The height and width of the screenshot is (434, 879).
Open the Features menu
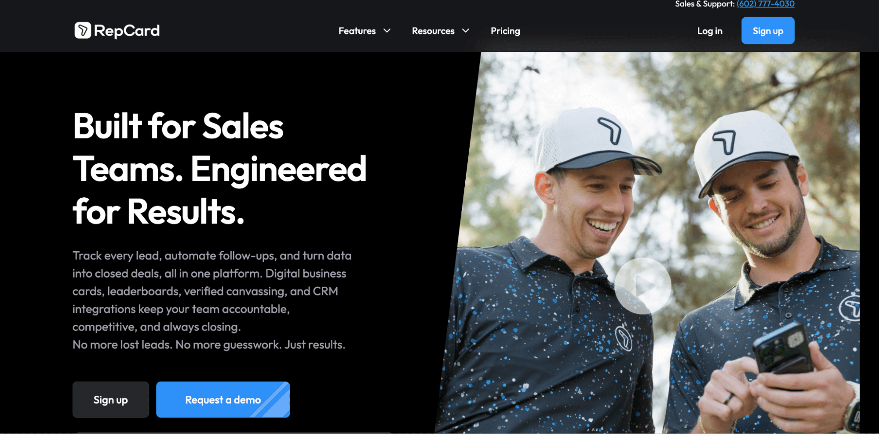[357, 31]
